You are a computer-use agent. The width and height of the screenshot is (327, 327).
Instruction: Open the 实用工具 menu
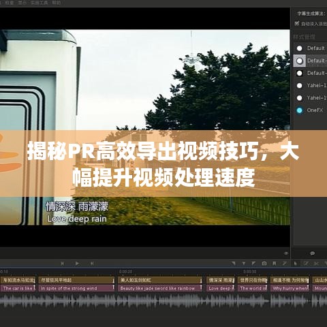coord(40,3)
